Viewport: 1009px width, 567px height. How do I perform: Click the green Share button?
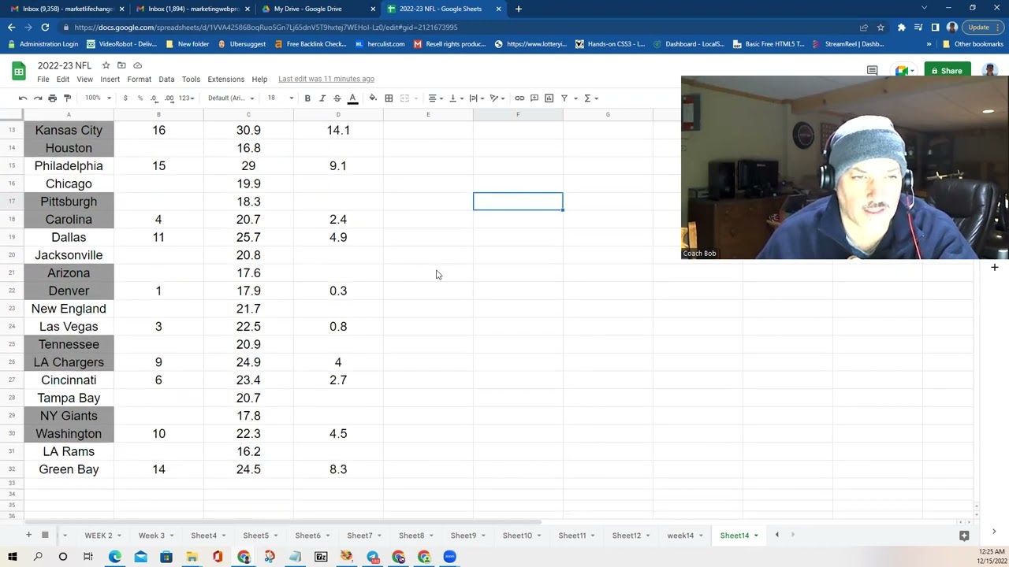[947, 71]
